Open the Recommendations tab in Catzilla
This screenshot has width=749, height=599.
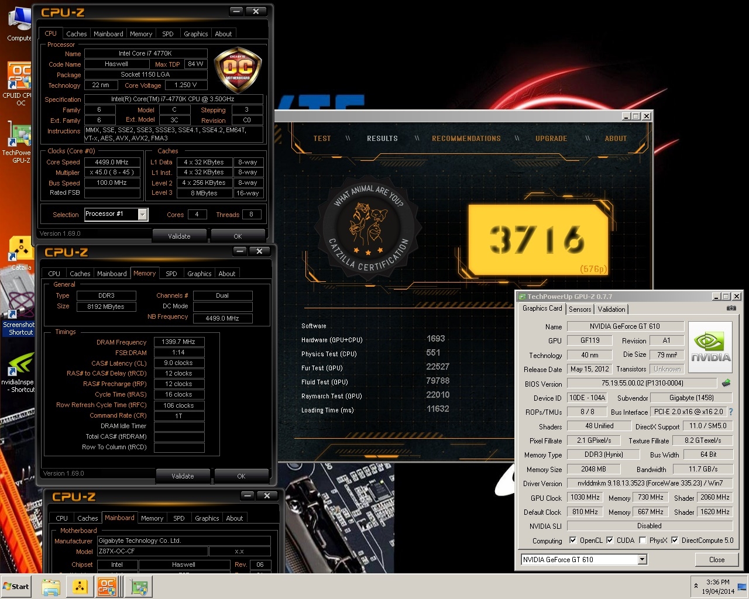point(466,139)
